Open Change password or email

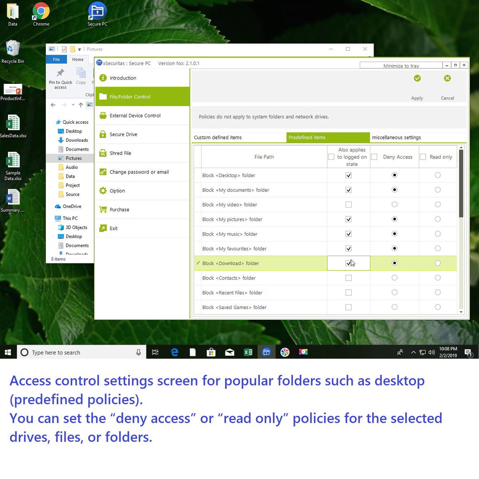(139, 172)
